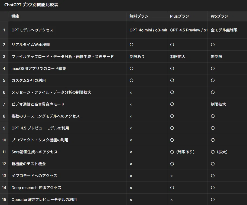
Task: Select the Pro plan ○ for Operator研究プレビュー
Action: pyautogui.click(x=213, y=200)
